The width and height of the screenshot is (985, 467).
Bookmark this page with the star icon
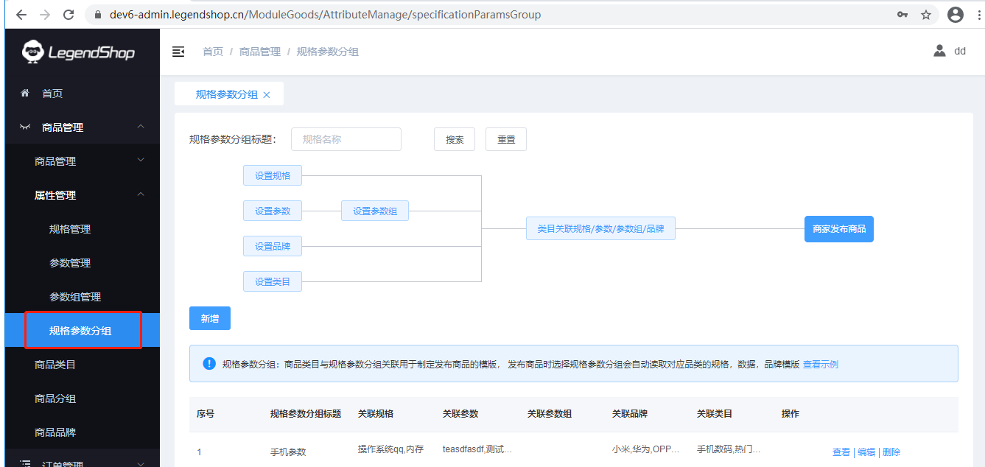(x=926, y=15)
